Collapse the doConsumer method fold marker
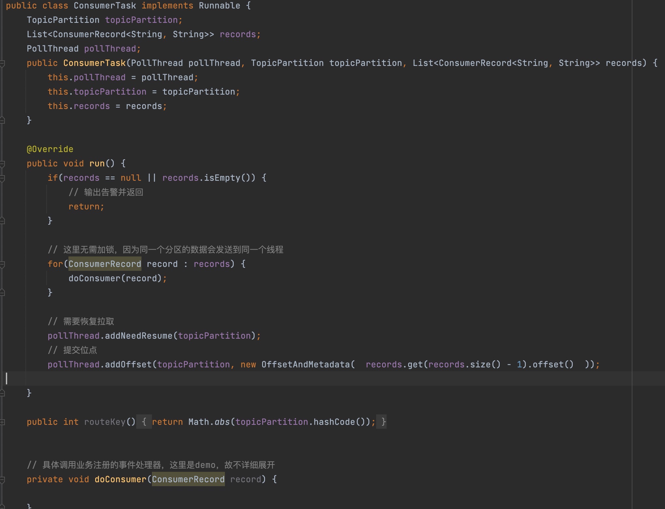 tap(2, 480)
